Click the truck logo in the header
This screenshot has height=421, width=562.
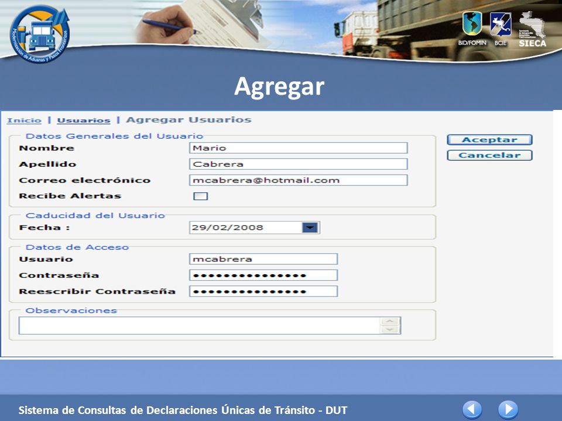[x=39, y=34]
